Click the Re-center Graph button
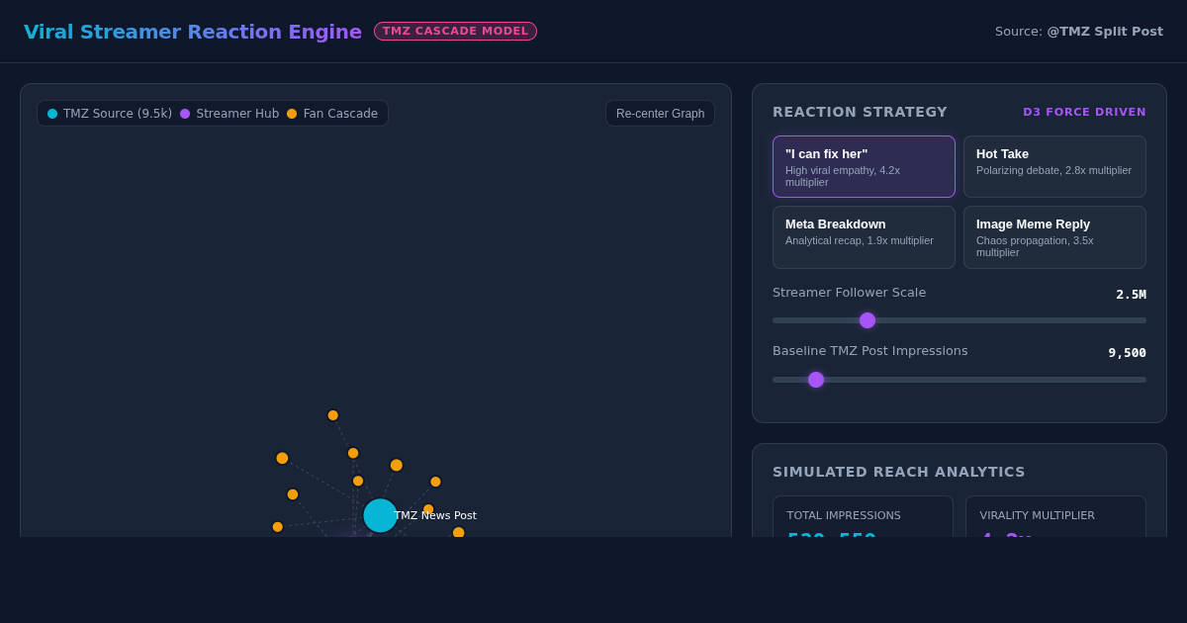 coord(660,114)
